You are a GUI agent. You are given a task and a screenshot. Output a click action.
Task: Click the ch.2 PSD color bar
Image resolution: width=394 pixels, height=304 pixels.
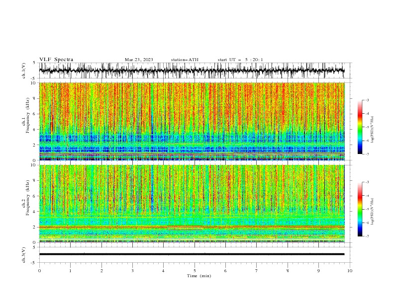(x=360, y=209)
